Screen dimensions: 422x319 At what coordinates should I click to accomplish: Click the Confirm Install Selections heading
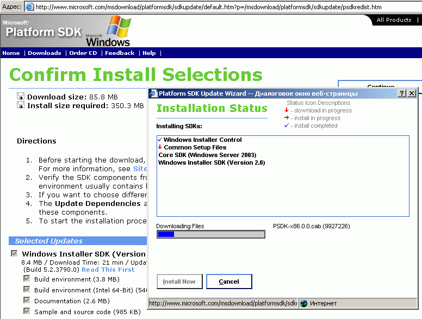pyautogui.click(x=136, y=74)
